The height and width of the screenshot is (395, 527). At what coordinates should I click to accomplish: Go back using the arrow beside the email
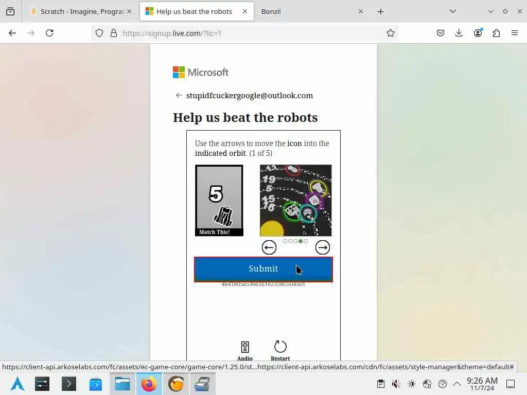click(179, 95)
